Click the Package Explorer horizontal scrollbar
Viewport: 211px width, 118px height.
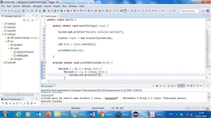tap(18, 94)
